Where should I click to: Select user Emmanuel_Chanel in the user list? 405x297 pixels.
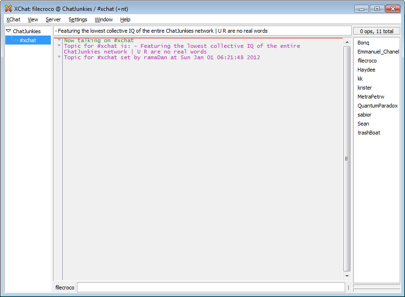378,52
